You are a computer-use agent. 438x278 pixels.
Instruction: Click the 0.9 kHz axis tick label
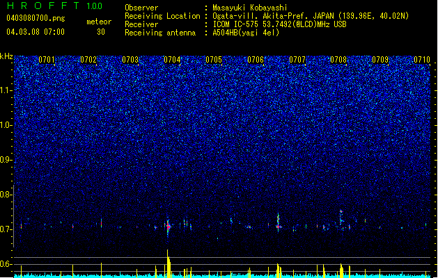[x=6, y=160]
